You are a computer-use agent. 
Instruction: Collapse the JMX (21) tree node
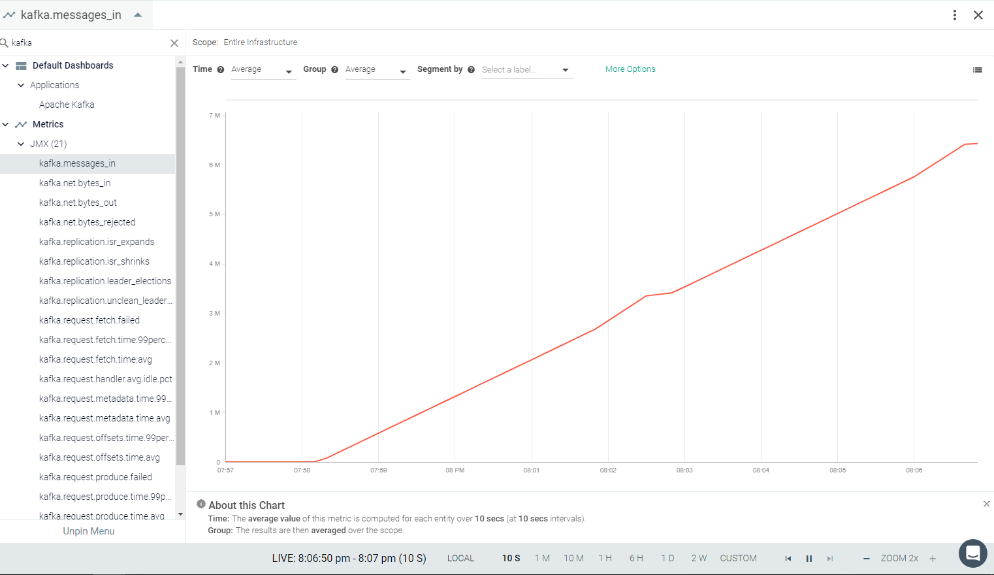pos(21,144)
